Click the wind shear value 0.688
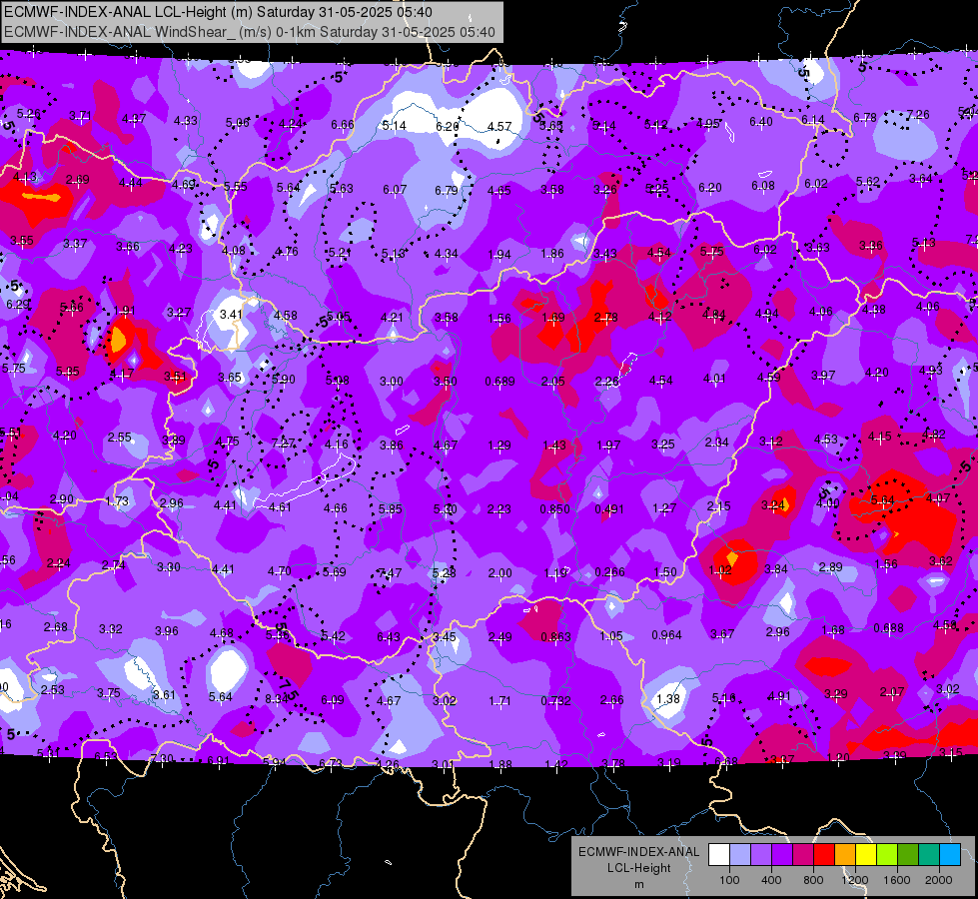This screenshot has width=978, height=899. 887,628
